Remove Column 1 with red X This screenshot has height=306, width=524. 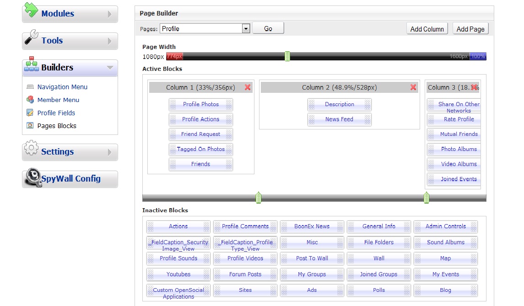pos(248,87)
